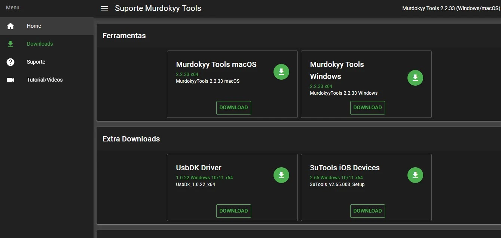Open the Suporte menu item
This screenshot has height=238, width=501.
(x=47, y=62)
